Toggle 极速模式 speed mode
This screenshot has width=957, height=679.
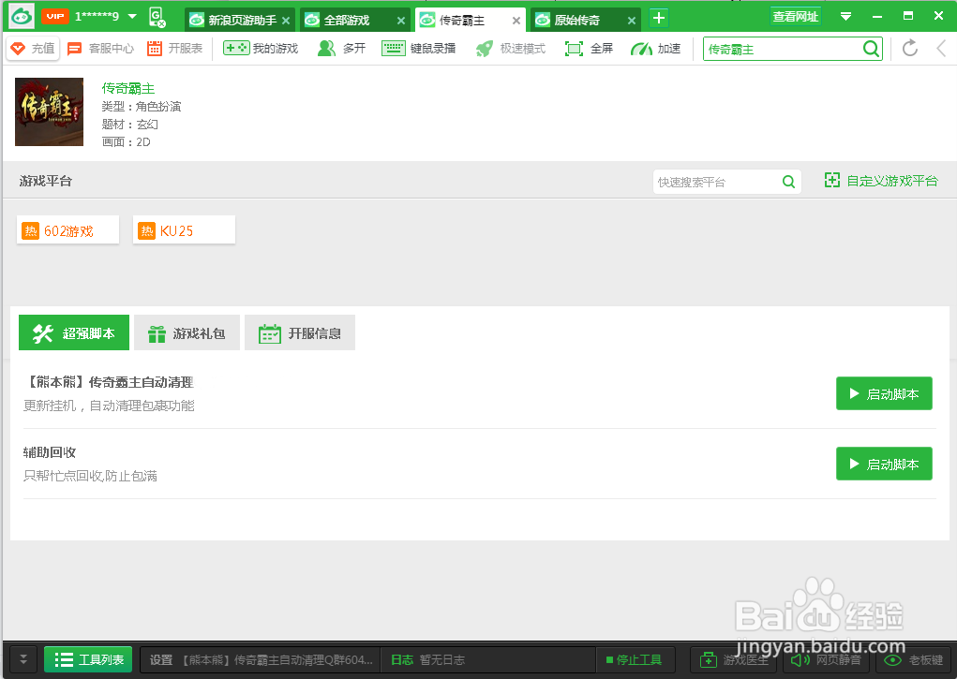(x=510, y=48)
